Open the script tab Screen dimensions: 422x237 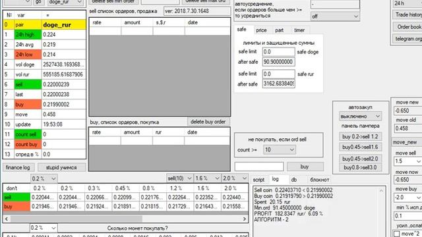(x=258, y=180)
